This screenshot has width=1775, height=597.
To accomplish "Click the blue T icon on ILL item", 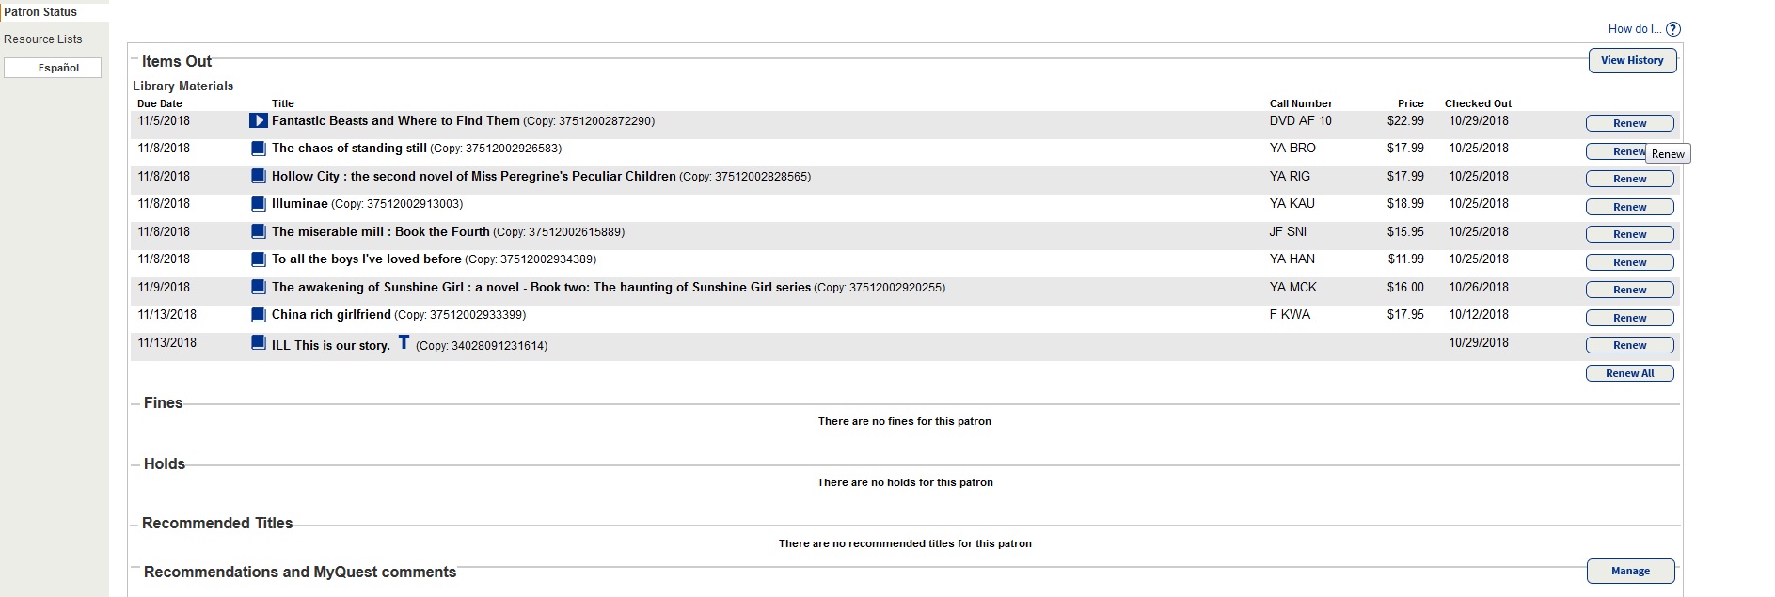I will [404, 342].
